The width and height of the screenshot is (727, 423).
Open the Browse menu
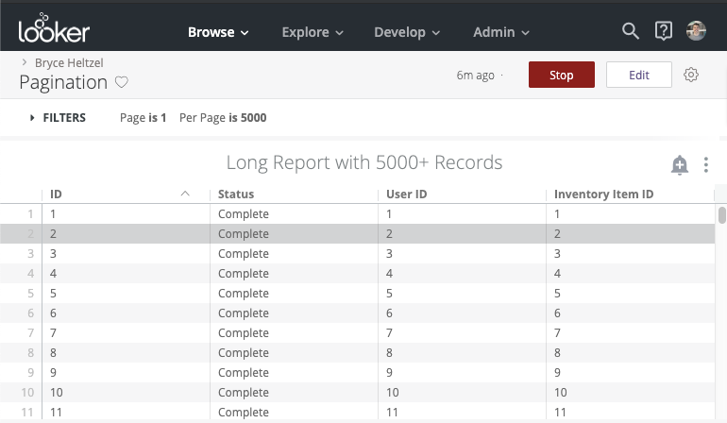pyautogui.click(x=218, y=32)
